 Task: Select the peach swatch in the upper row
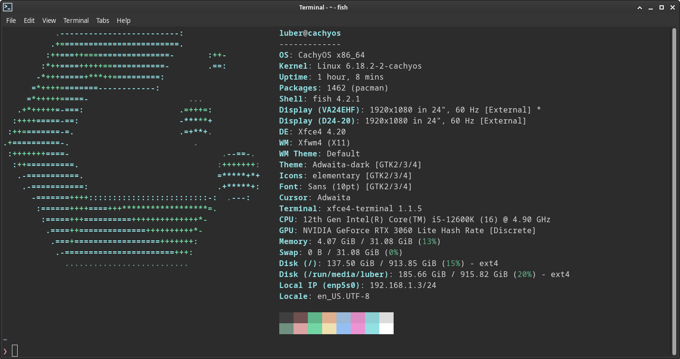click(329, 318)
